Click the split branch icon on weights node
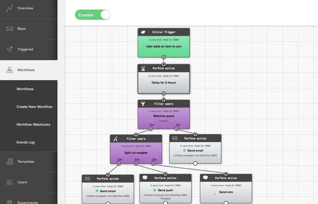The image size is (318, 204). click(x=115, y=139)
